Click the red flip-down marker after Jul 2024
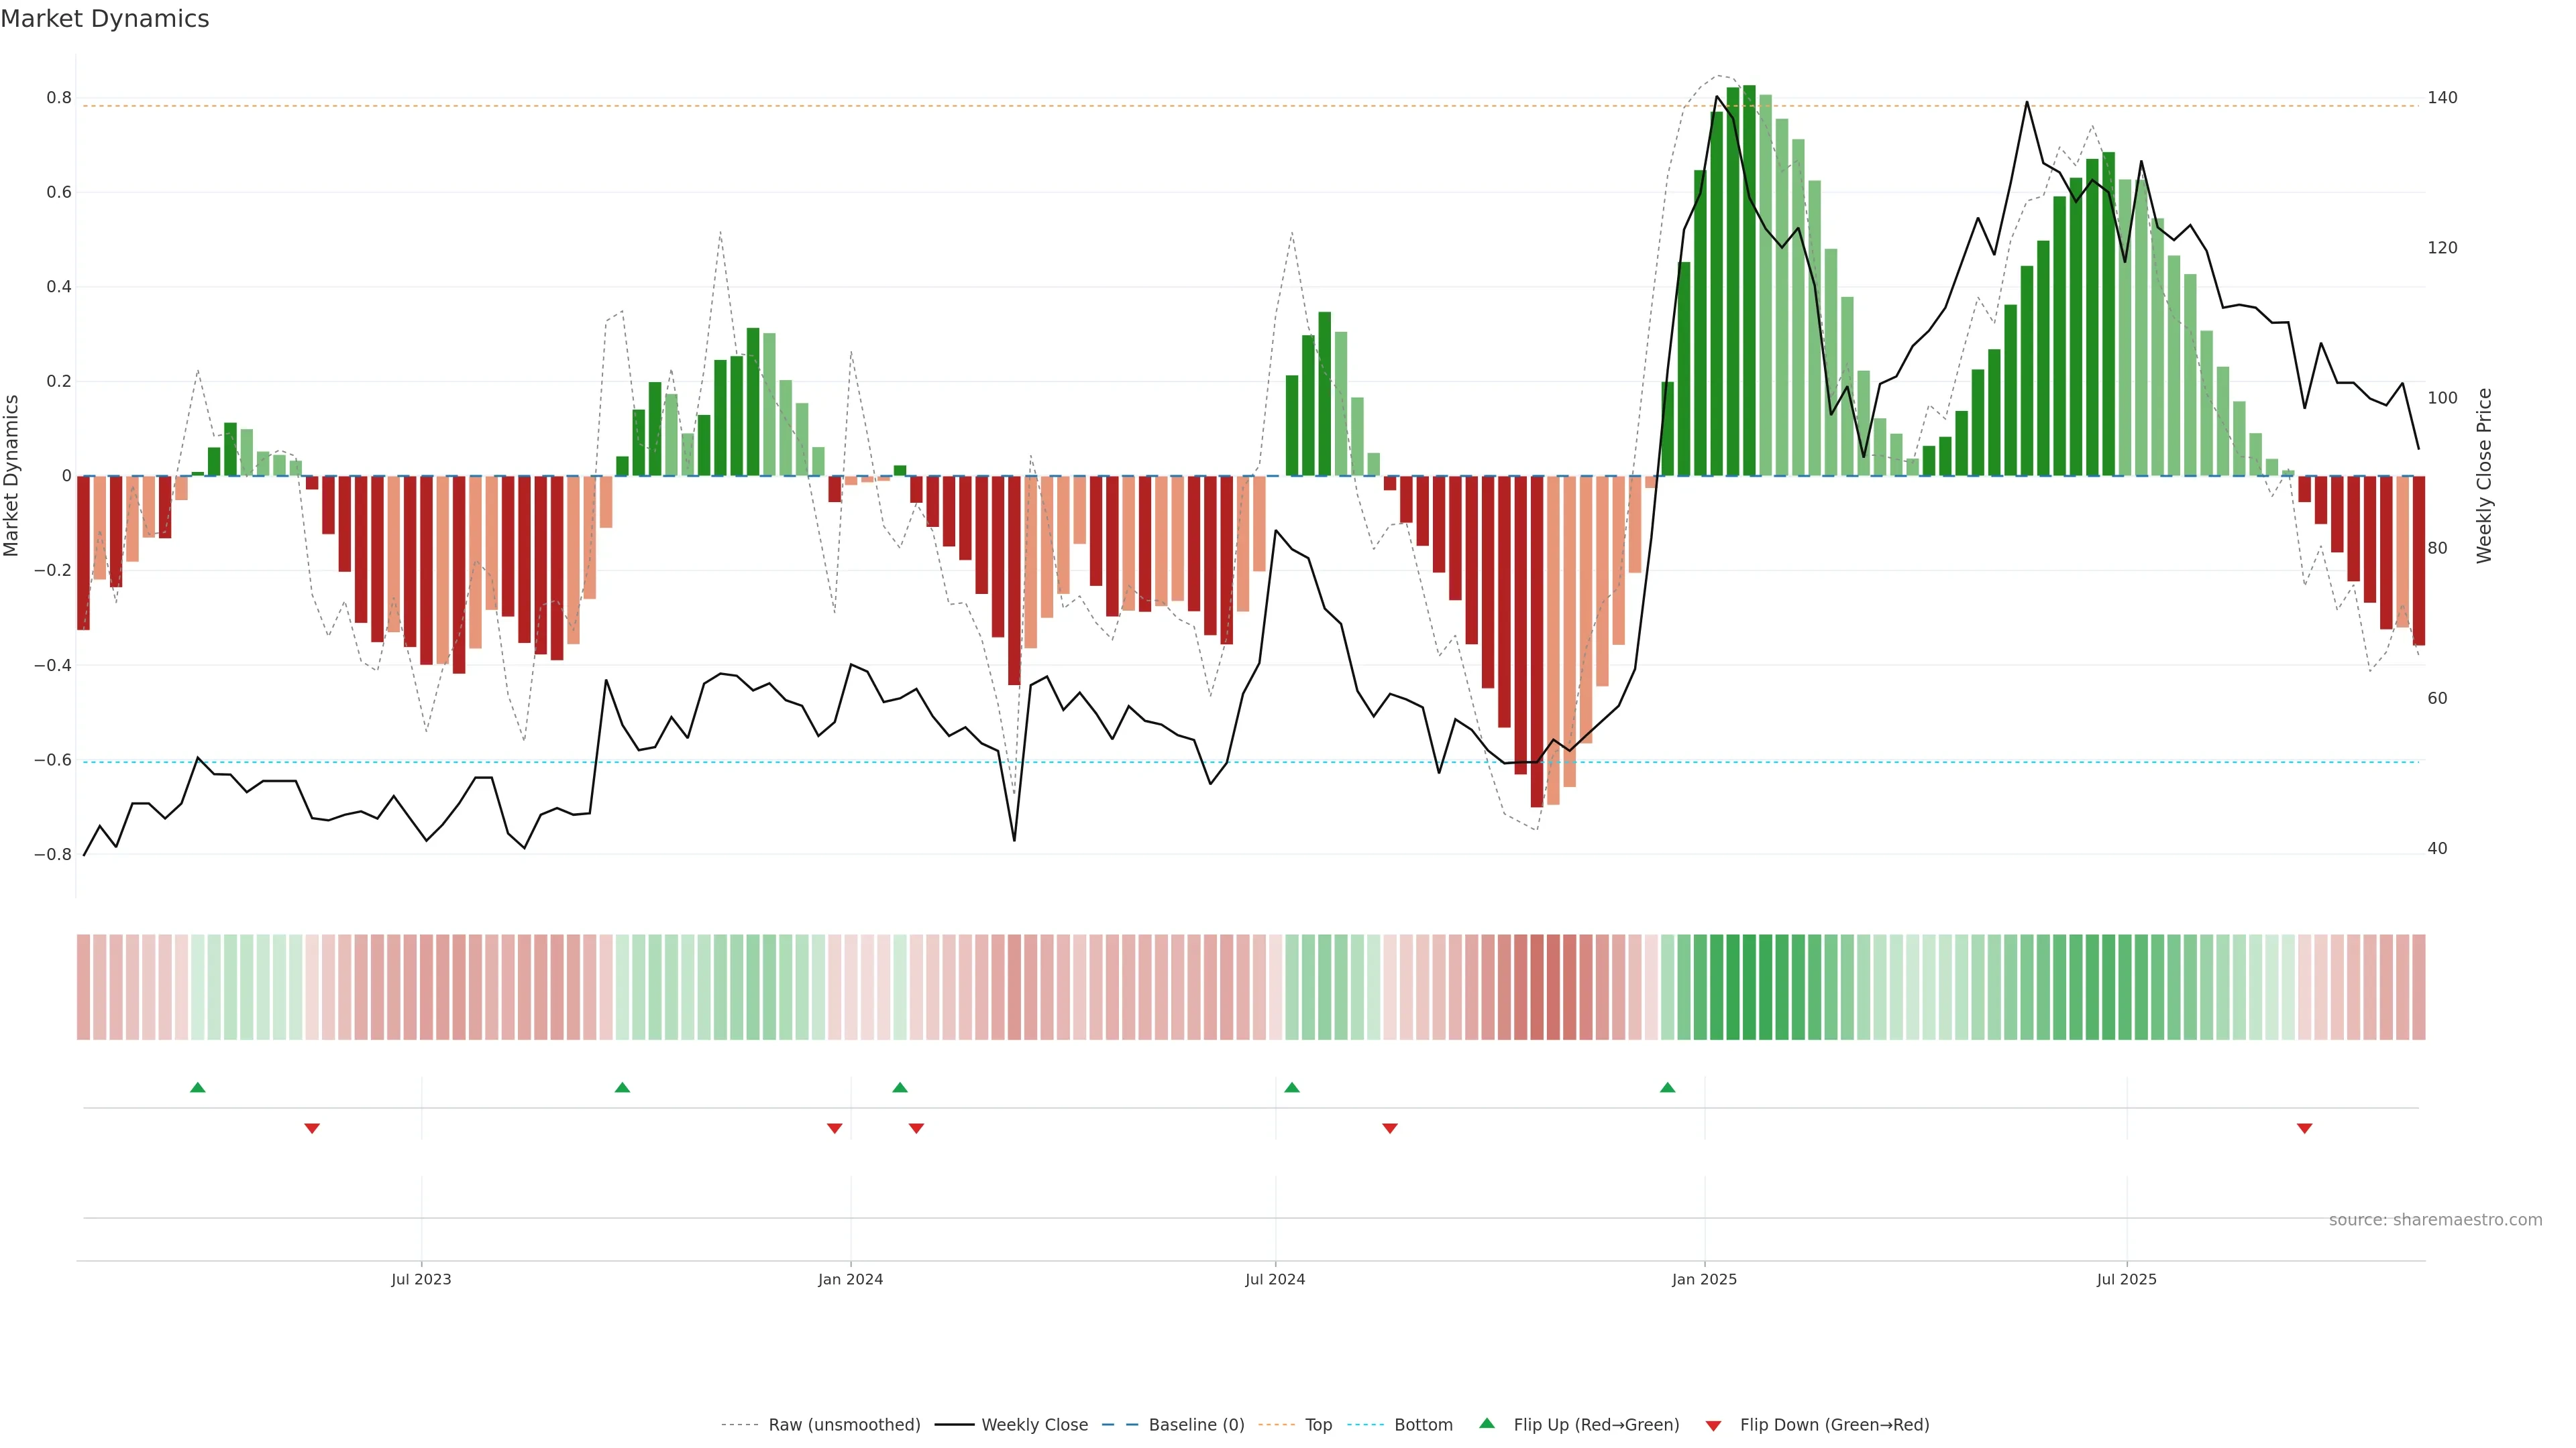 pos(1389,1128)
